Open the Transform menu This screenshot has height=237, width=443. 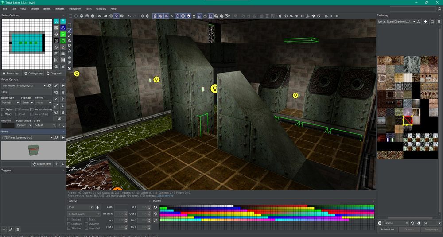(x=74, y=9)
